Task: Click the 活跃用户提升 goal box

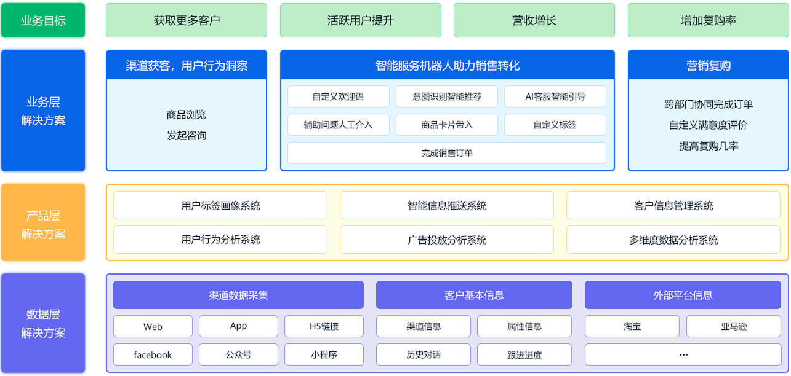Action: click(360, 20)
